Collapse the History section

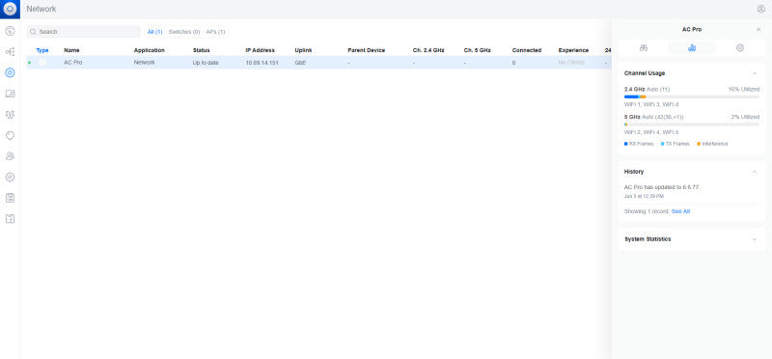click(x=755, y=172)
